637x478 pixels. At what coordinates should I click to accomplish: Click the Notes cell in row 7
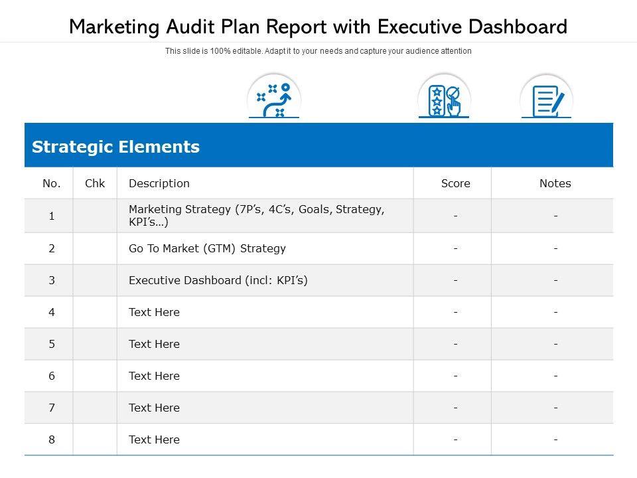pyautogui.click(x=555, y=408)
